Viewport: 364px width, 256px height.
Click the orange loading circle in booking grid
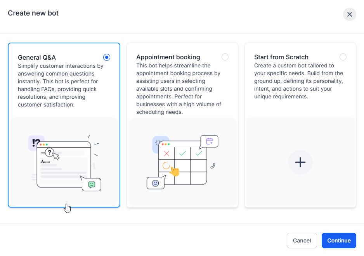click(x=166, y=166)
